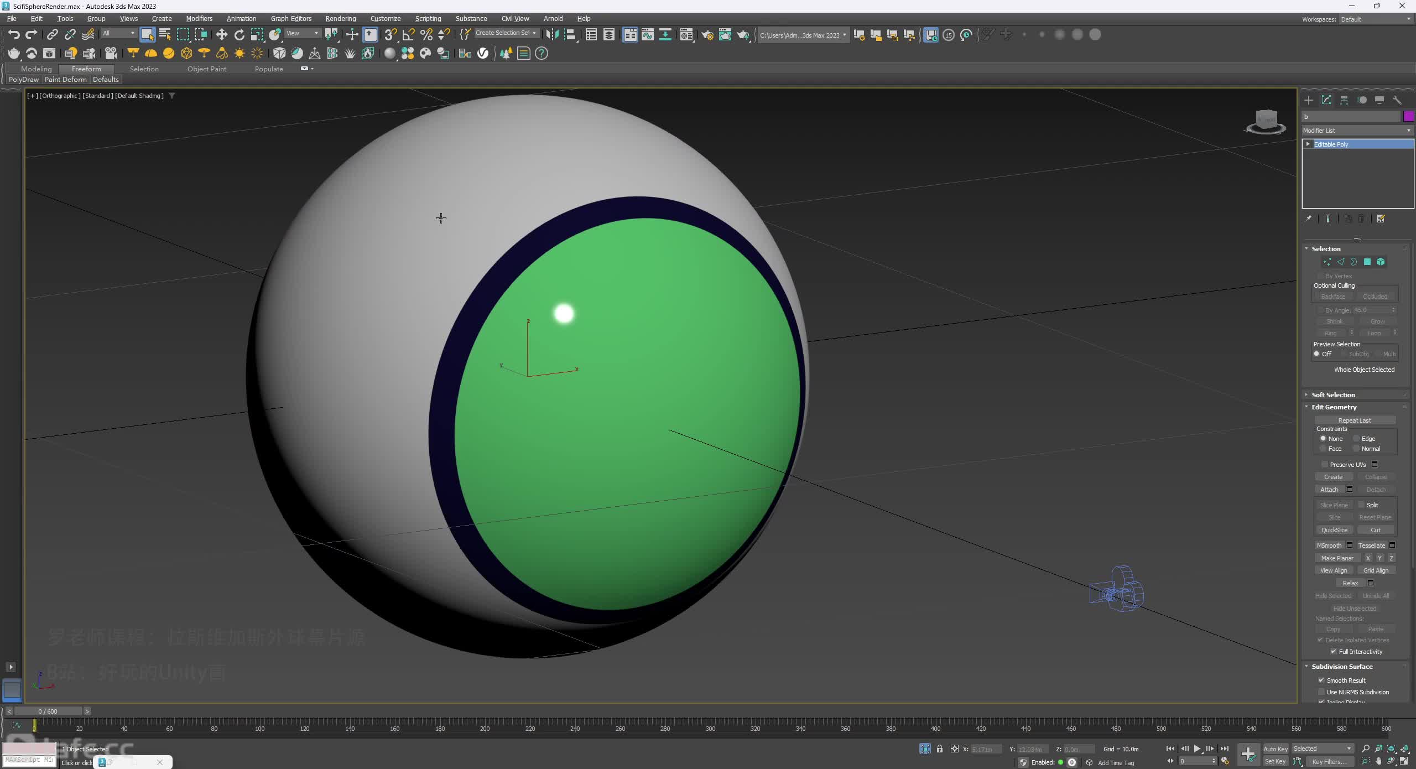Enable the Preserve UVs checkbox

(x=1324, y=465)
